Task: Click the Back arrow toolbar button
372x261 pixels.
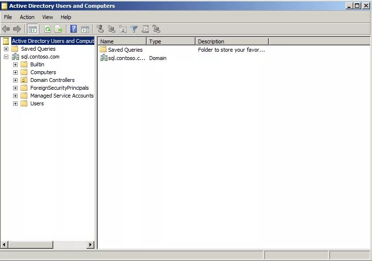Action: tap(6, 29)
